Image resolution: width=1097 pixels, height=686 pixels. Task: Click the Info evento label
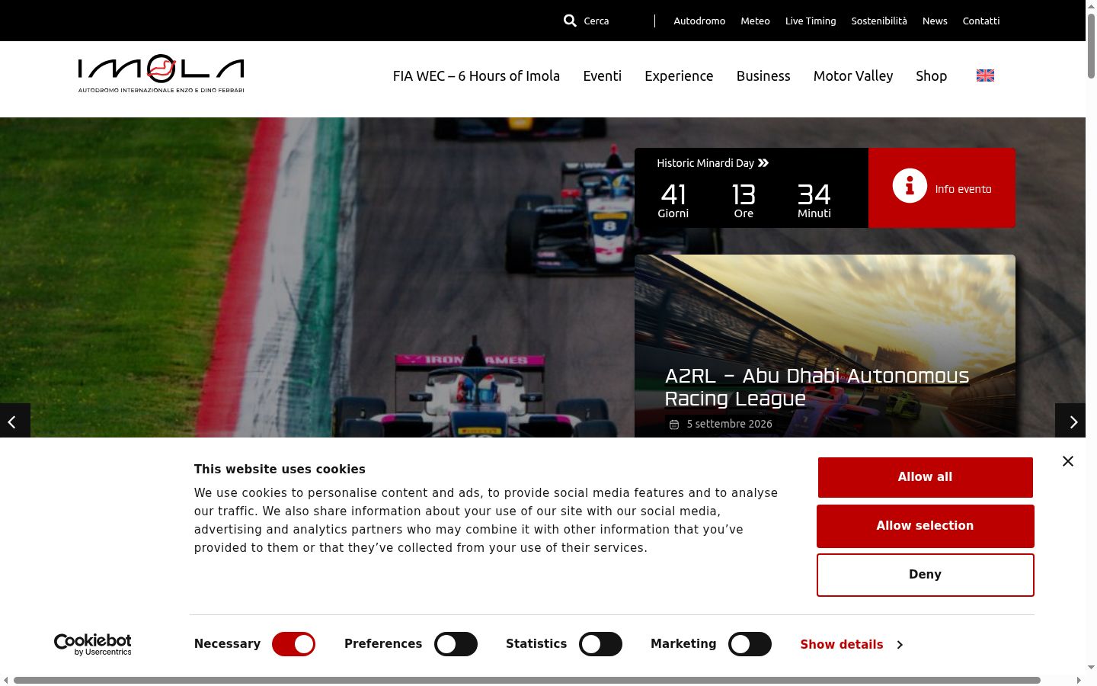click(963, 189)
